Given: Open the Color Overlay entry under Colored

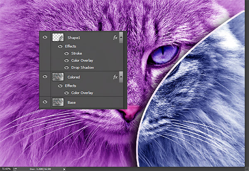Looking at the screenshot, I should point(82,93).
